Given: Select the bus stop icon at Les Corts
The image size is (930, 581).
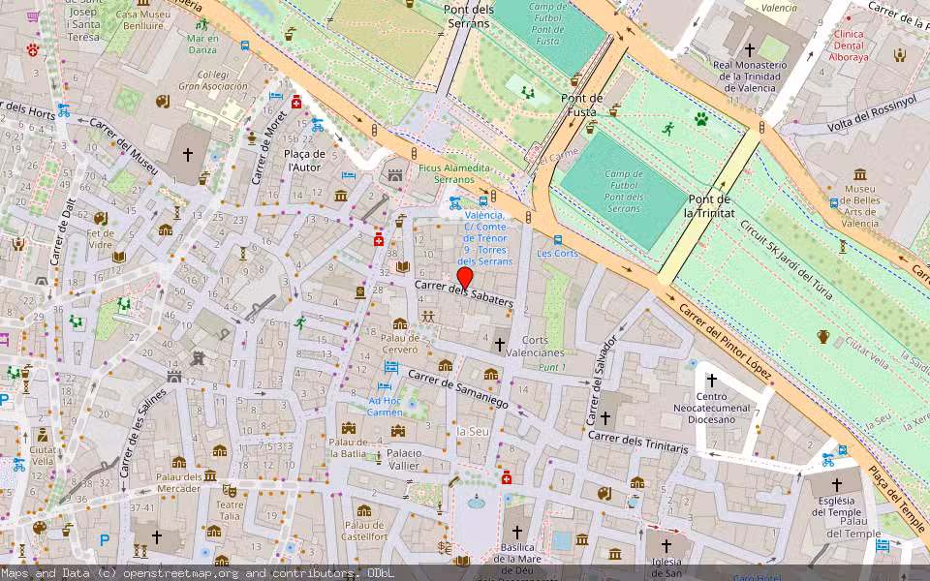Looking at the screenshot, I should coord(557,239).
